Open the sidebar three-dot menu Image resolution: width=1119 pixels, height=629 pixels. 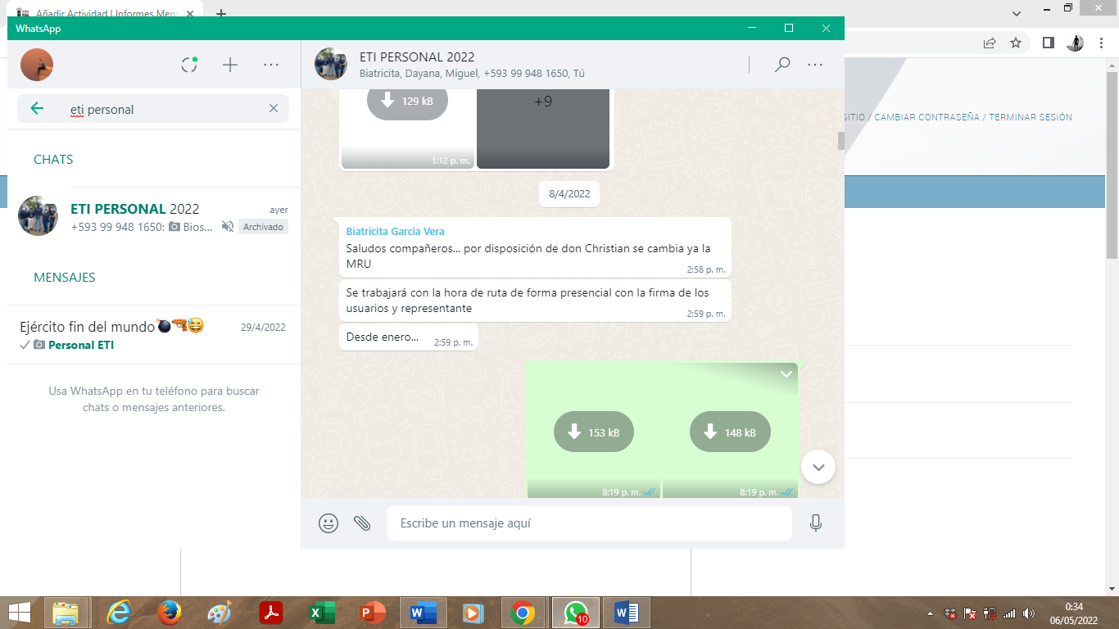click(x=271, y=65)
